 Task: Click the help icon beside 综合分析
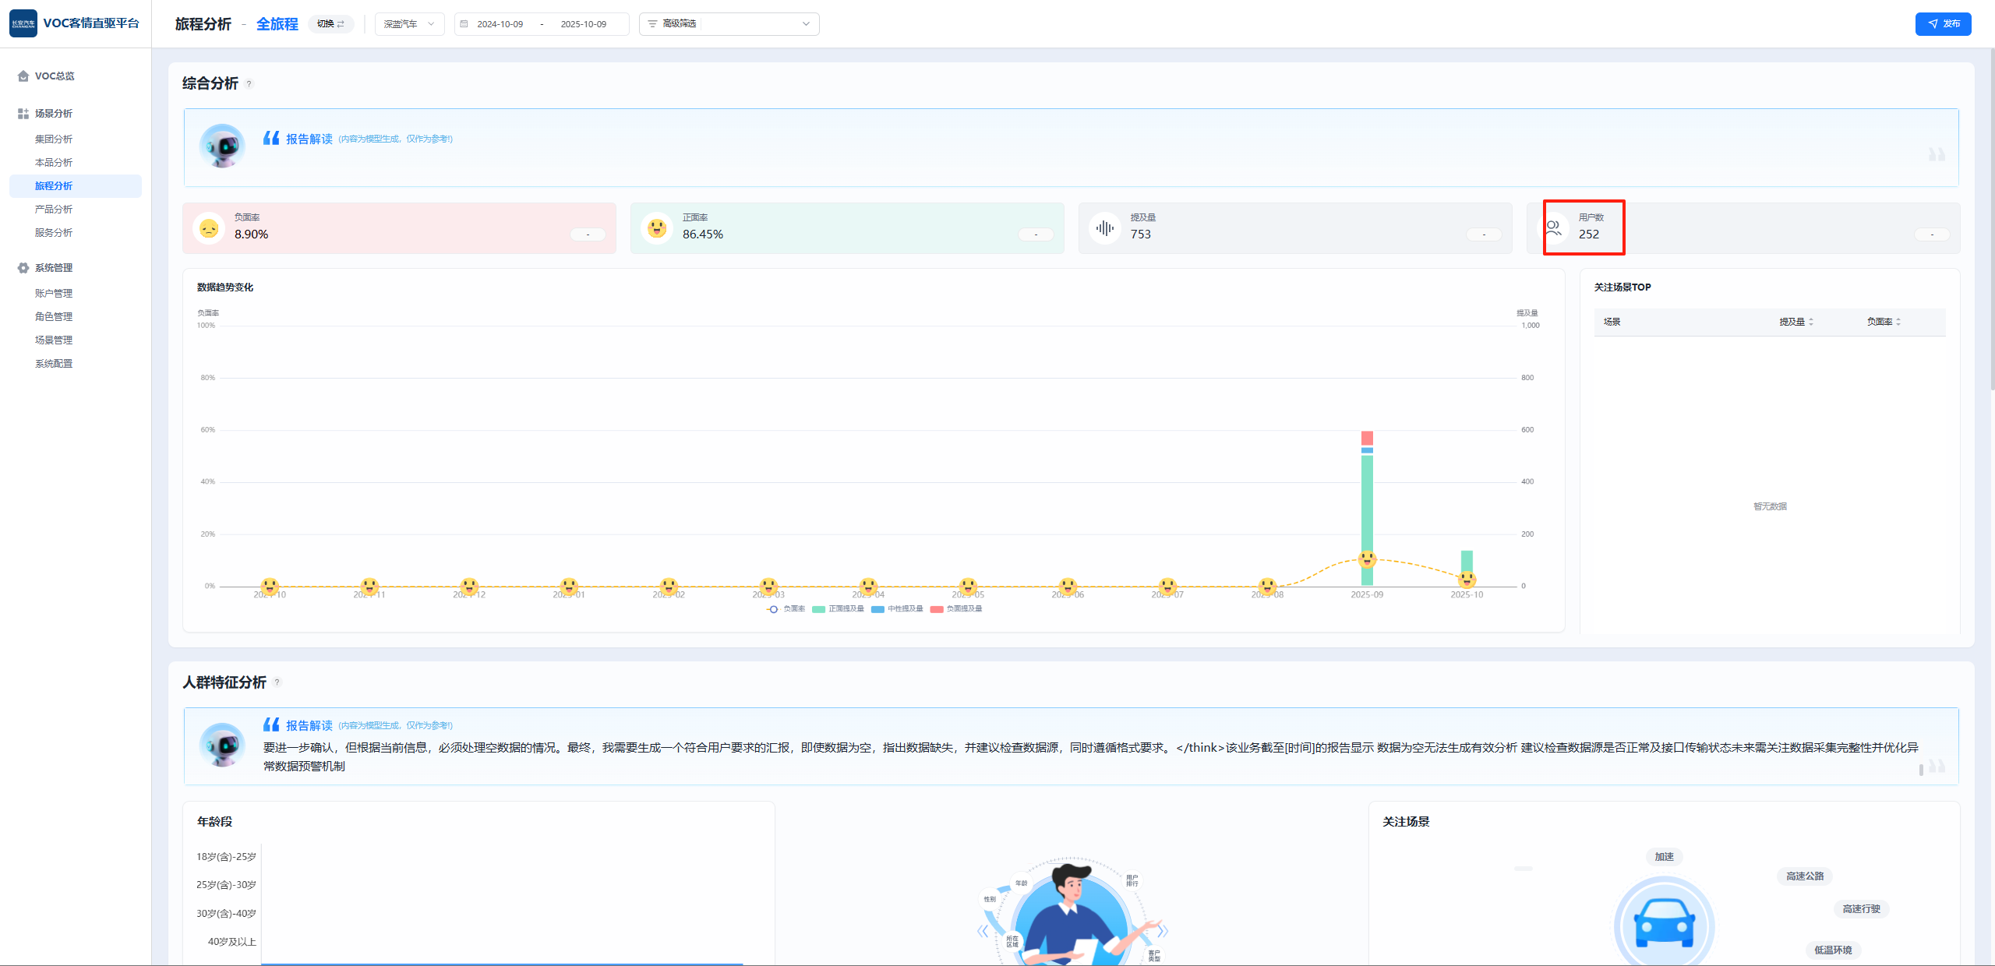(249, 84)
